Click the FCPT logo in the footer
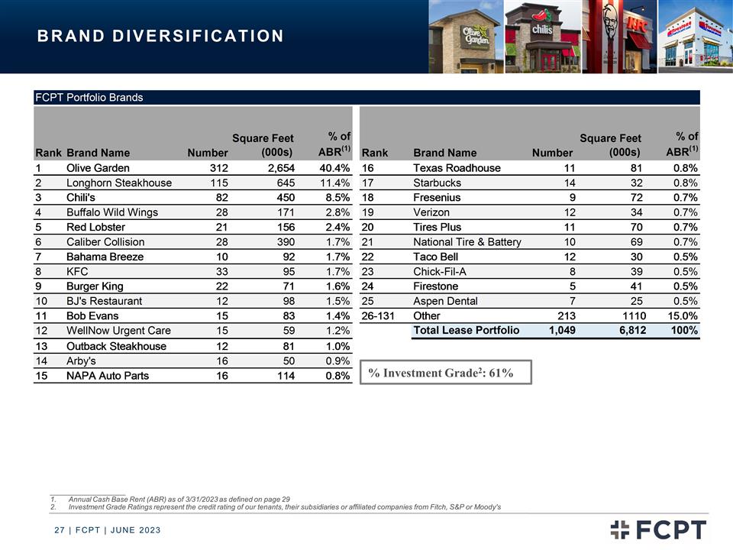The width and height of the screenshot is (733, 550). tap(658, 530)
